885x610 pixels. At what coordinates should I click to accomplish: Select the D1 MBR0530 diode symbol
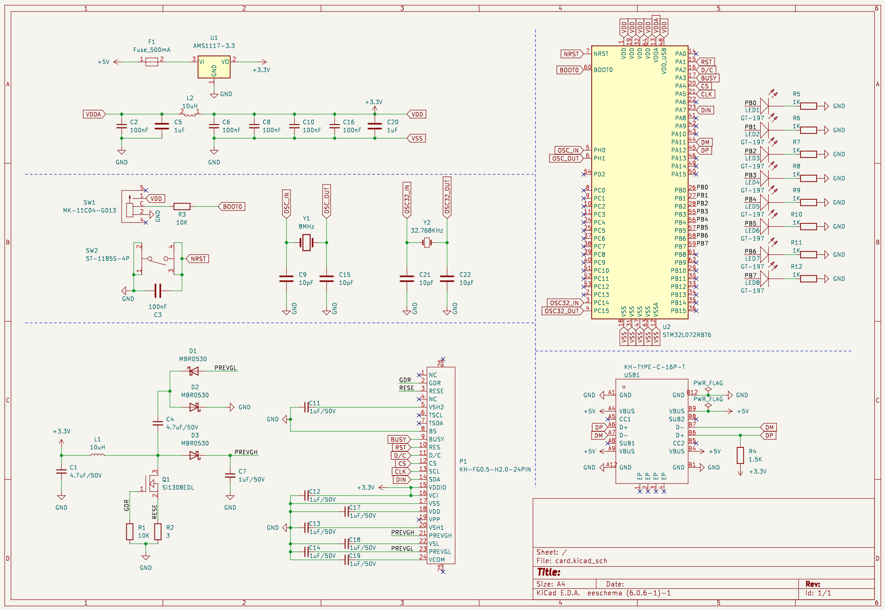coord(193,371)
